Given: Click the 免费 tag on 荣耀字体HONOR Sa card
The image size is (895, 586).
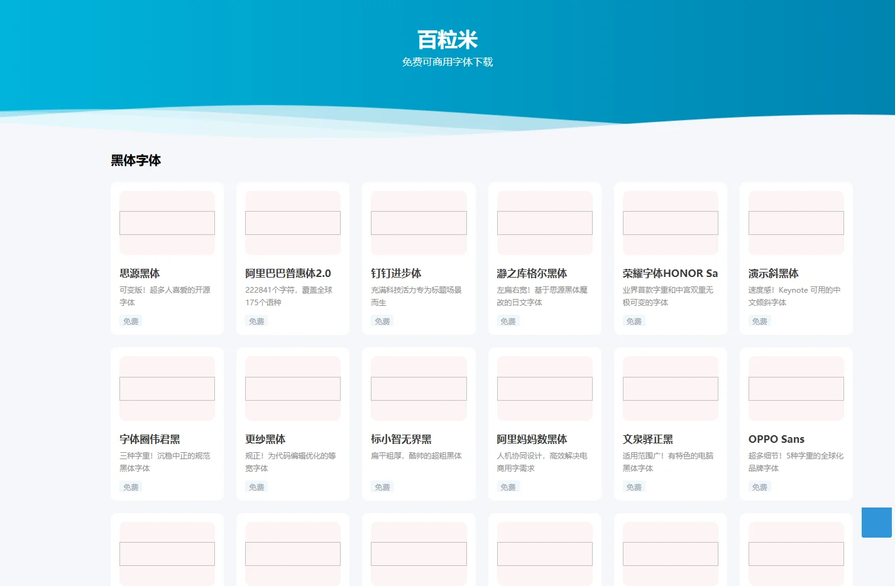Looking at the screenshot, I should click(634, 321).
